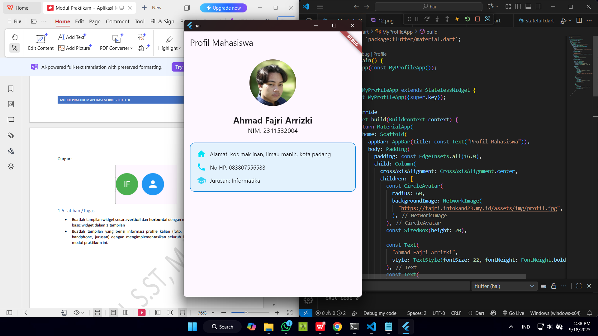Image resolution: width=598 pixels, height=336 pixels.
Task: Toggle fit width in PDF status bar
Action: coord(183,313)
